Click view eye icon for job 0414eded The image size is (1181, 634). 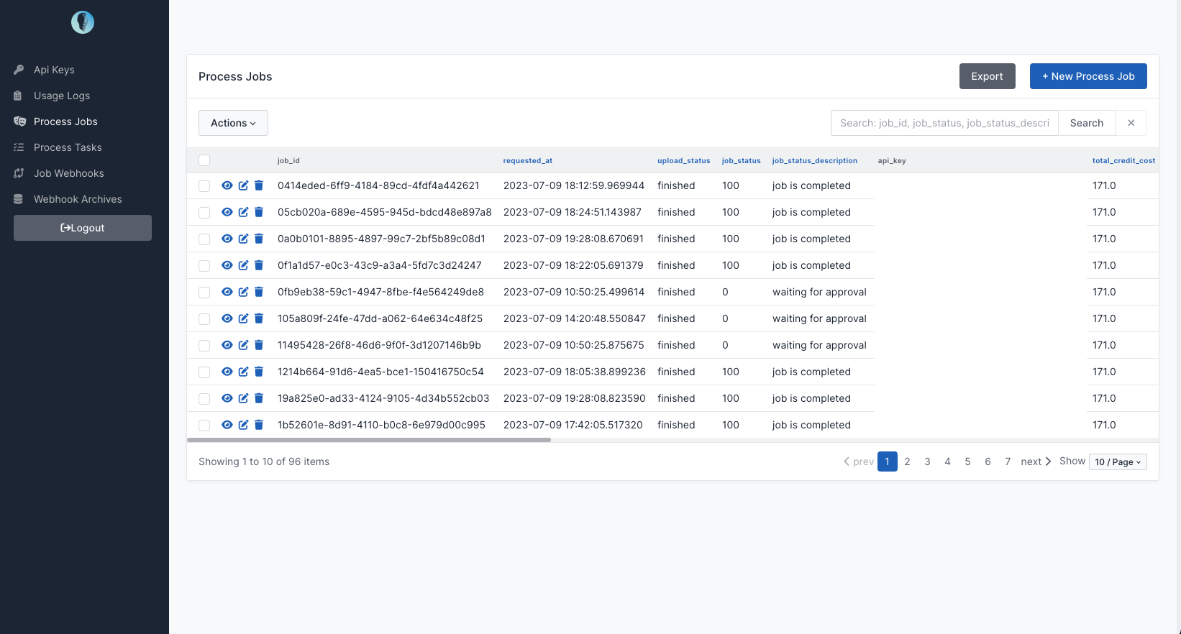click(227, 185)
